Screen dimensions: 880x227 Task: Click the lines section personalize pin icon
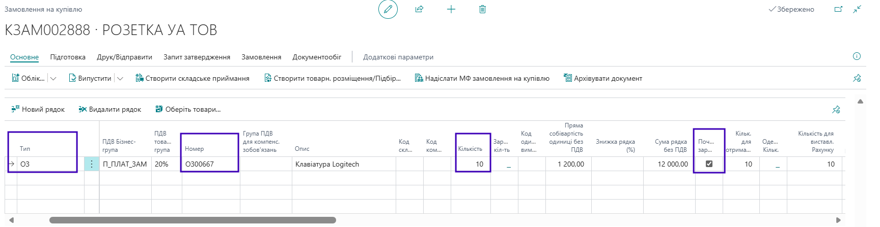836,109
